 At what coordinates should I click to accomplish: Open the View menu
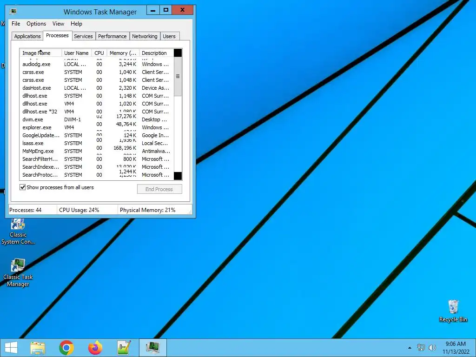click(58, 24)
